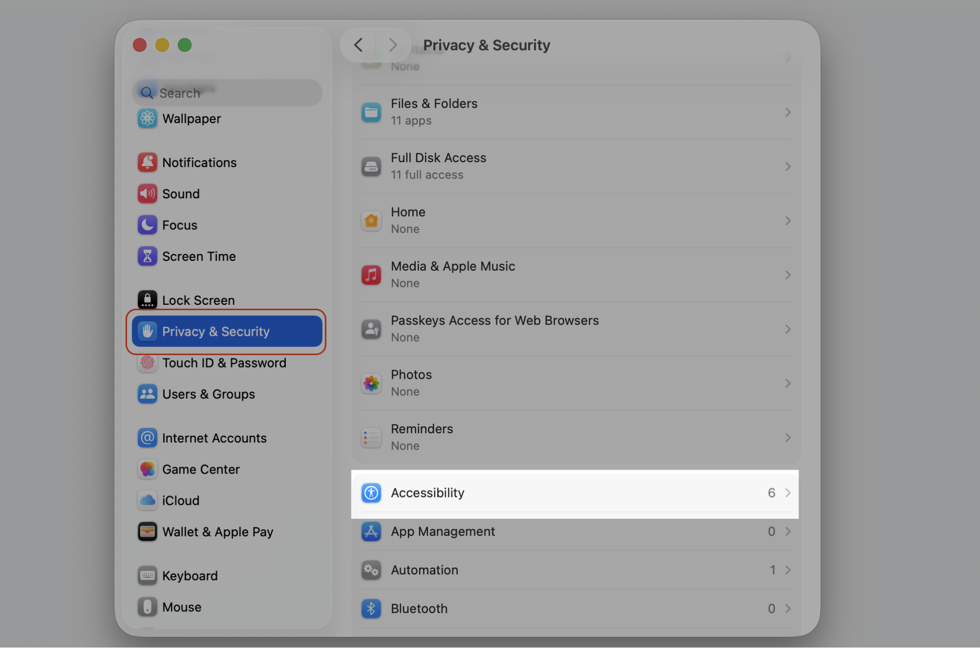Click the Full Disk Access drive icon
The height and width of the screenshot is (648, 980).
point(371,167)
